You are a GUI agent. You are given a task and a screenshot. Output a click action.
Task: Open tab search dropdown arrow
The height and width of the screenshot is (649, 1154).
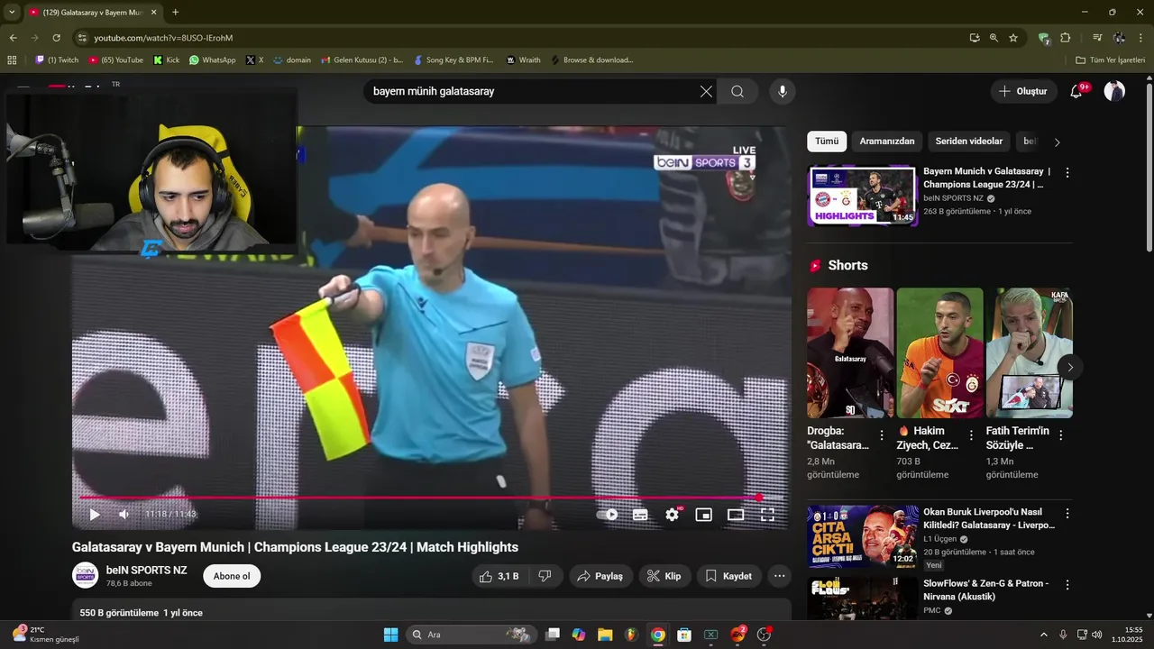click(x=12, y=13)
